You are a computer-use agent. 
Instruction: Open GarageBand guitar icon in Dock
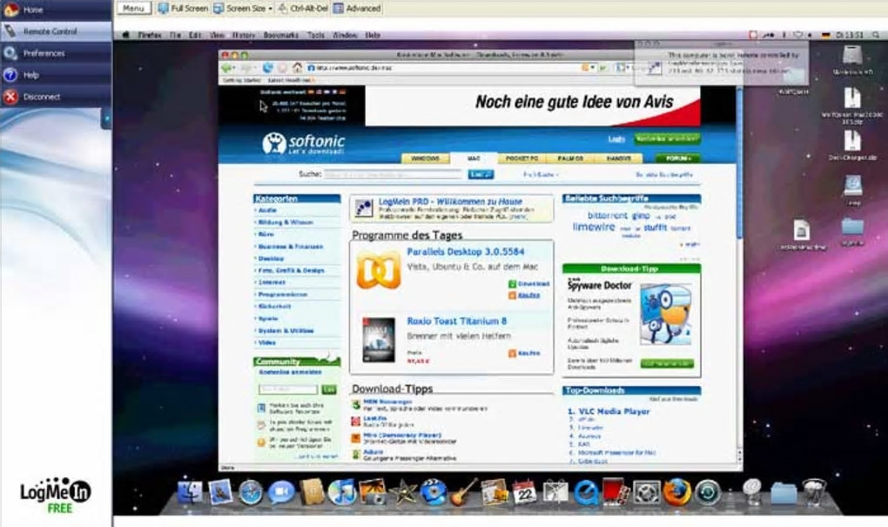(x=464, y=492)
